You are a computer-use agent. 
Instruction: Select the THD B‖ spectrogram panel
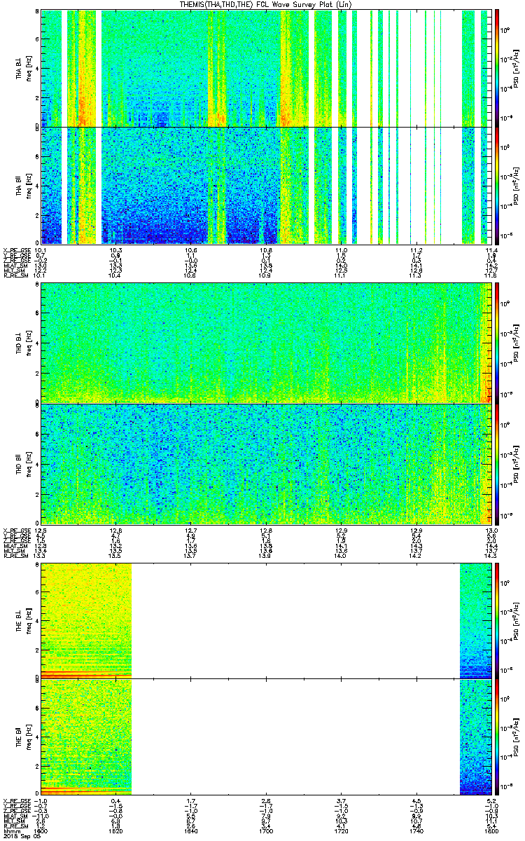tap(265, 464)
